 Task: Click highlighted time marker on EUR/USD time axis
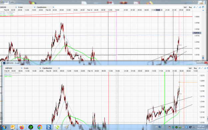point(158,10)
